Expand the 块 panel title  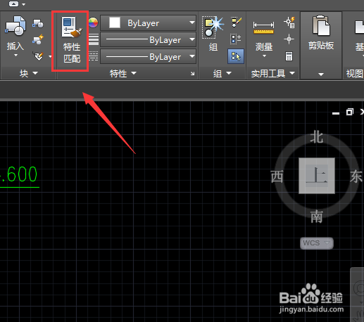pyautogui.click(x=29, y=73)
